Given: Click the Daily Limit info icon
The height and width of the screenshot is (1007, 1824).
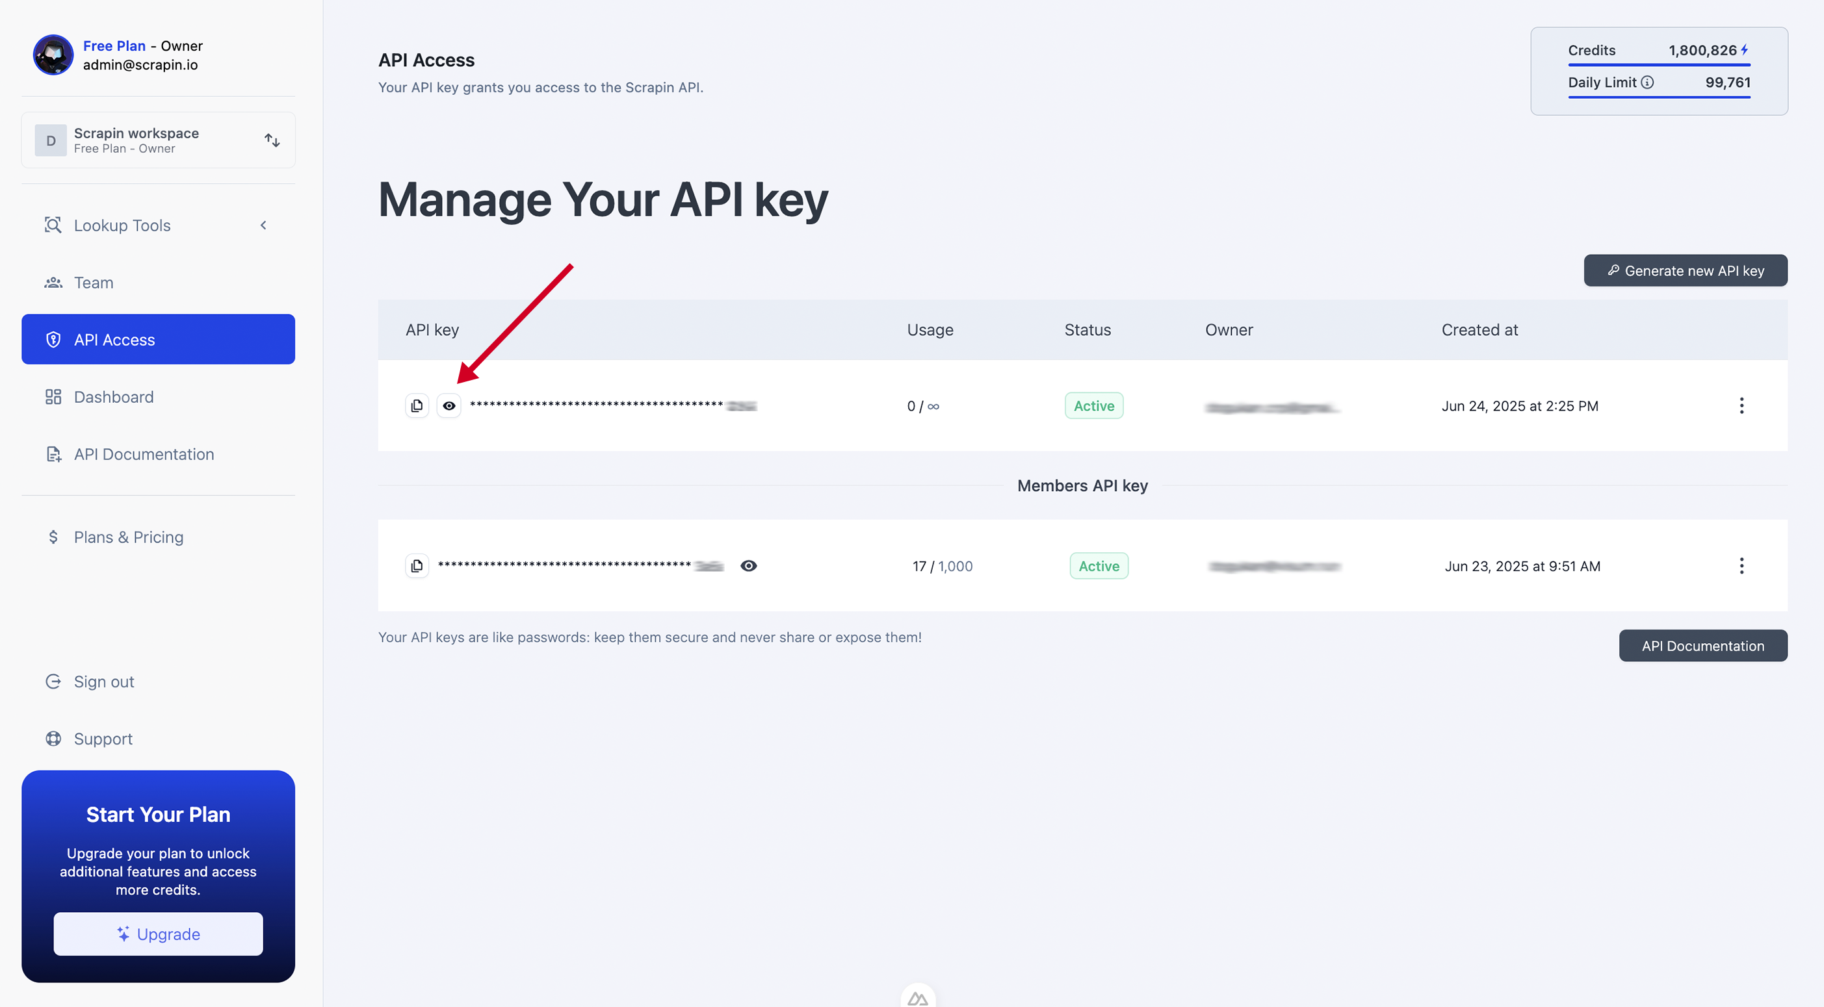Looking at the screenshot, I should point(1647,82).
